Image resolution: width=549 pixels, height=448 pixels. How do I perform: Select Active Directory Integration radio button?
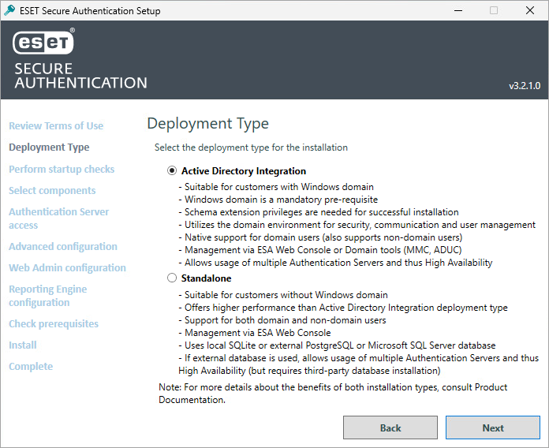coord(172,171)
